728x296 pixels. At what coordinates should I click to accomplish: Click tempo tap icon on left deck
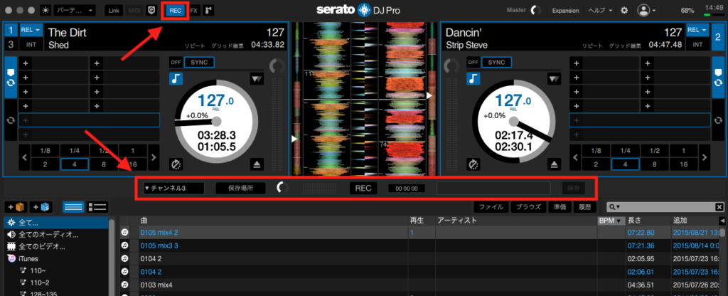(x=176, y=164)
